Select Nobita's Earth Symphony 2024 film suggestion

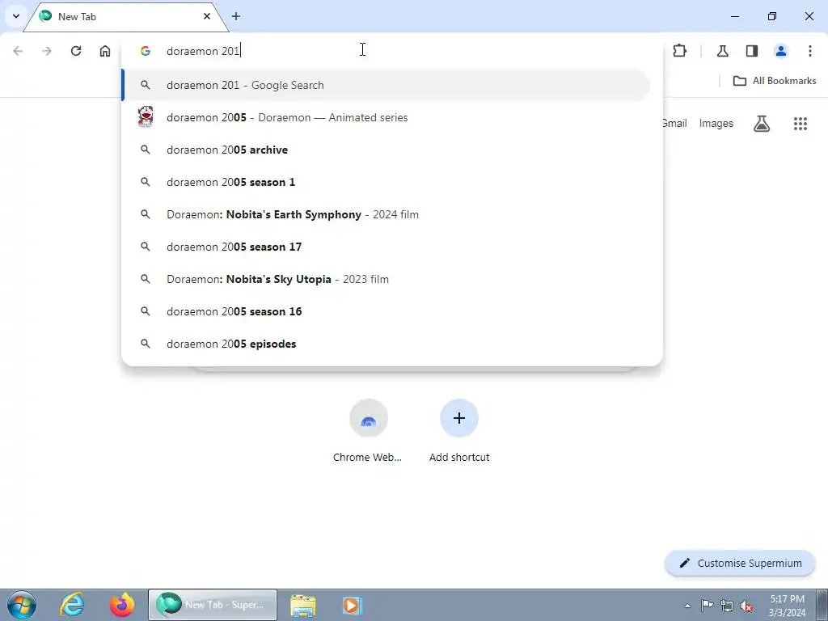click(386, 214)
